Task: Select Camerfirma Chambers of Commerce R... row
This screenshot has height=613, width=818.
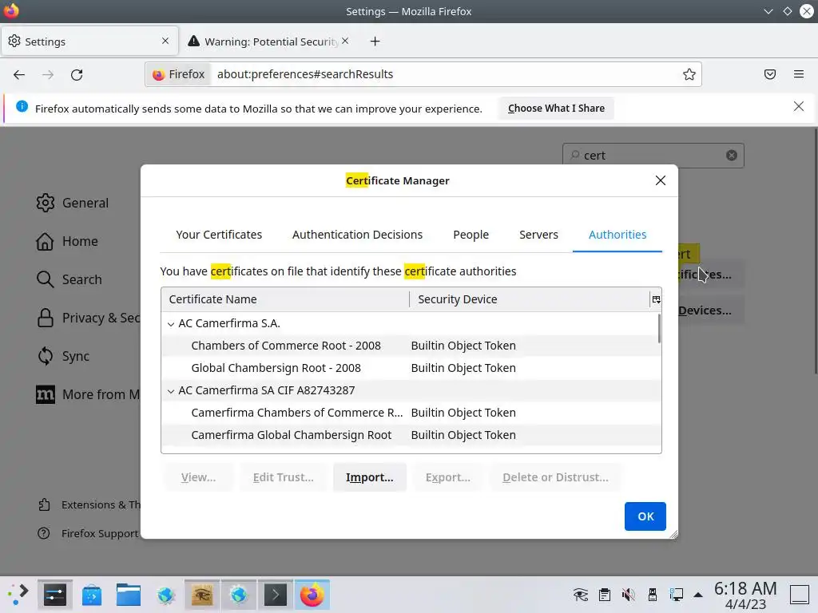Action: click(x=410, y=413)
